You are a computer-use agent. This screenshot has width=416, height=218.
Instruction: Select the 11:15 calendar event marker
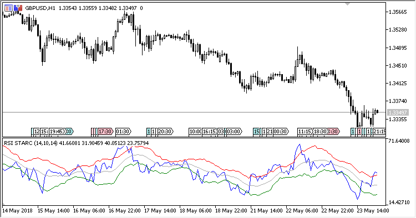[305, 132]
